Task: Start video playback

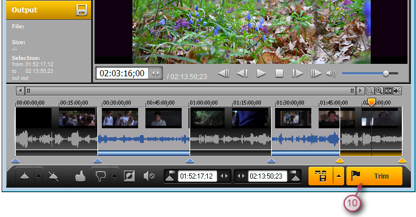Action: click(261, 73)
